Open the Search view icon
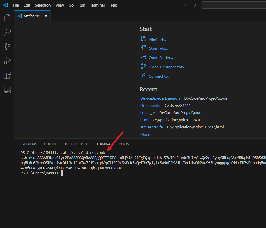Screen dimensions: 266x228 click(x=7, y=32)
